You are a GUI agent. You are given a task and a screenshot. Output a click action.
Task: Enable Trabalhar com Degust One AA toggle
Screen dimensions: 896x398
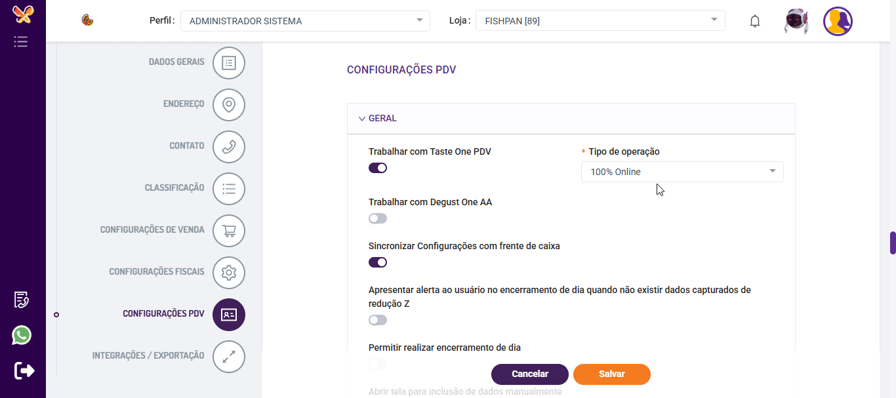point(378,218)
